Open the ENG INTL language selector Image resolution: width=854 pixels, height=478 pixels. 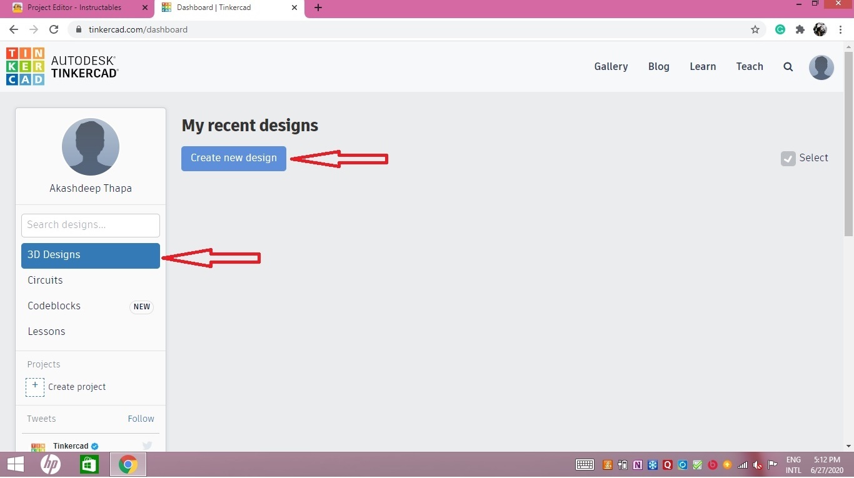click(793, 465)
